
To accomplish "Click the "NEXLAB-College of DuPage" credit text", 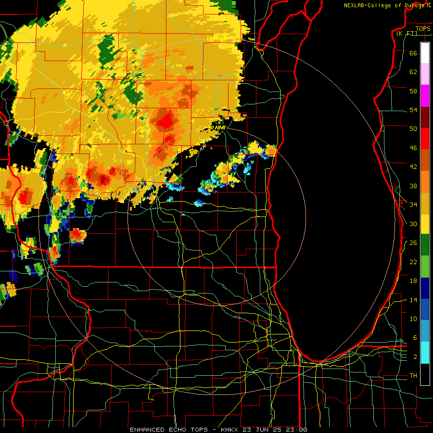I will tap(384, 5).
